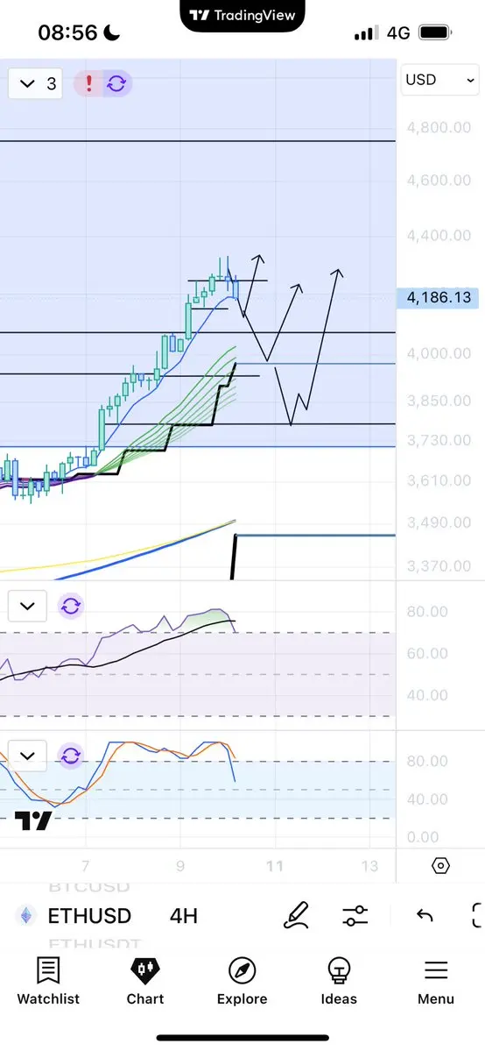Tap the refresh icon in RSI pane
This screenshot has width=485, height=1051.
70,607
